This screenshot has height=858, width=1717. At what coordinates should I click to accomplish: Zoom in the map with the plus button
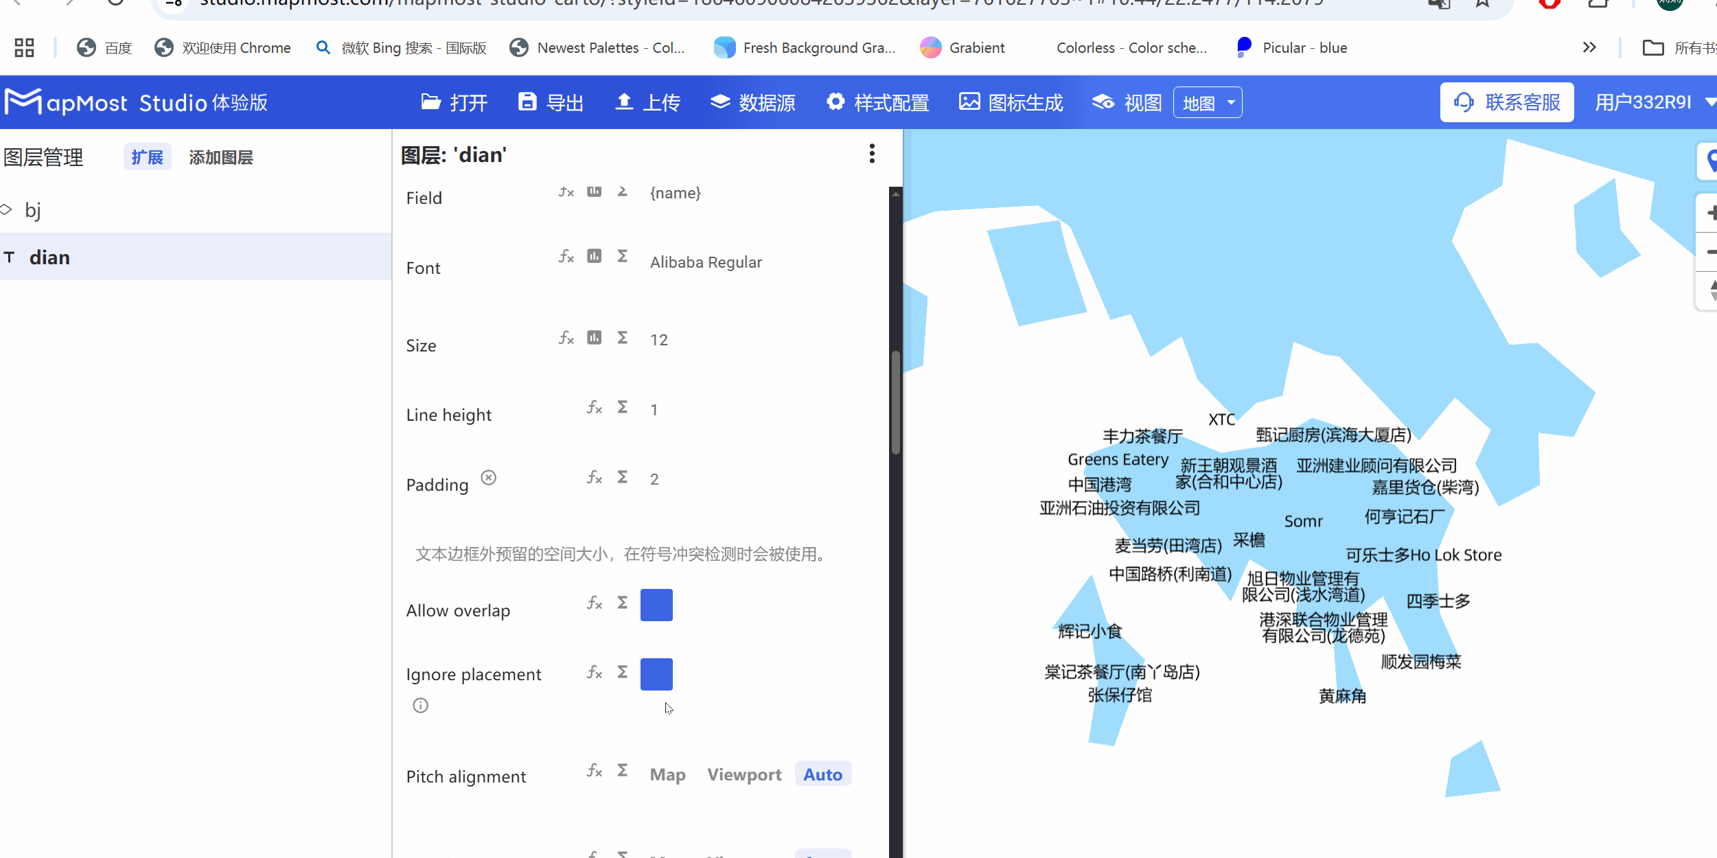click(x=1711, y=213)
